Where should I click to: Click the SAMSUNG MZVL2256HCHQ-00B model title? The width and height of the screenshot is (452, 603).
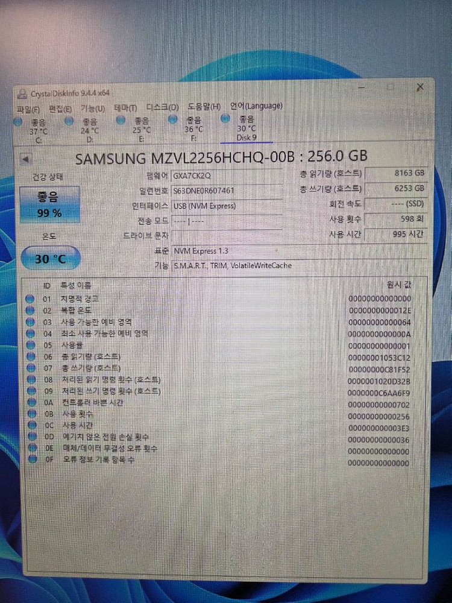tap(221, 157)
